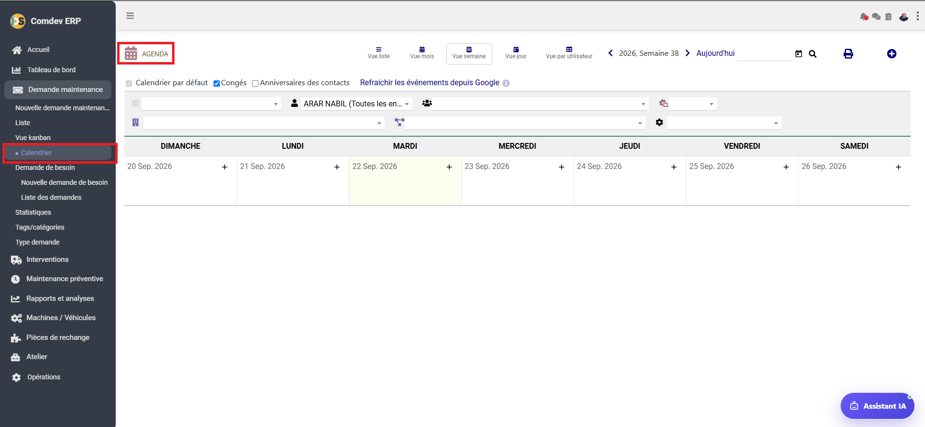Go to next week arrow
Screen dimensions: 925x427
(687, 53)
